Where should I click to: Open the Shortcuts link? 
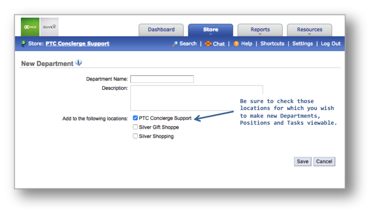(272, 44)
